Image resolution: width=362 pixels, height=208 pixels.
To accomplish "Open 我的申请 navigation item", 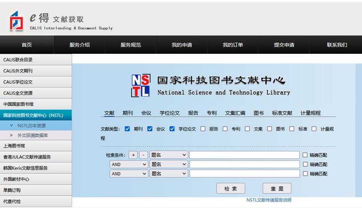I will (182, 44).
